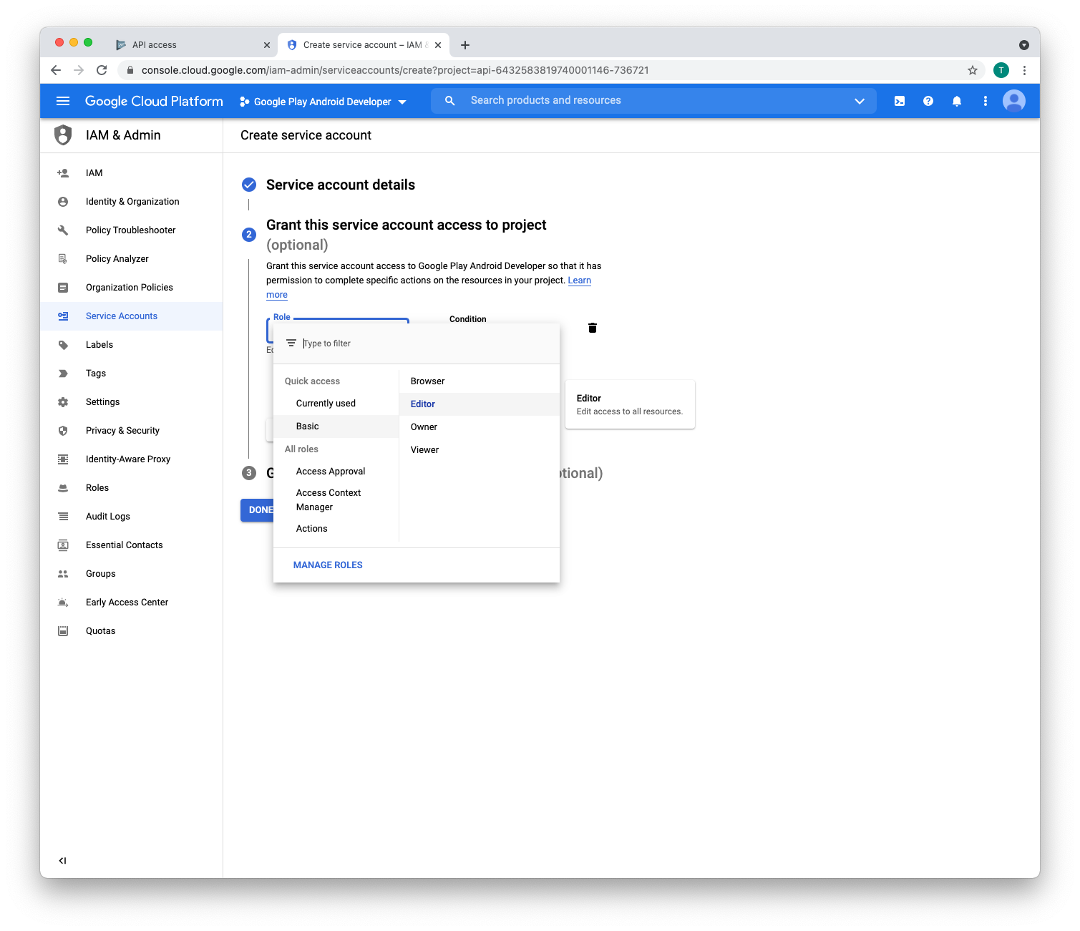Switch to Create service account tab
Image resolution: width=1080 pixels, height=931 pixels.
pyautogui.click(x=364, y=45)
